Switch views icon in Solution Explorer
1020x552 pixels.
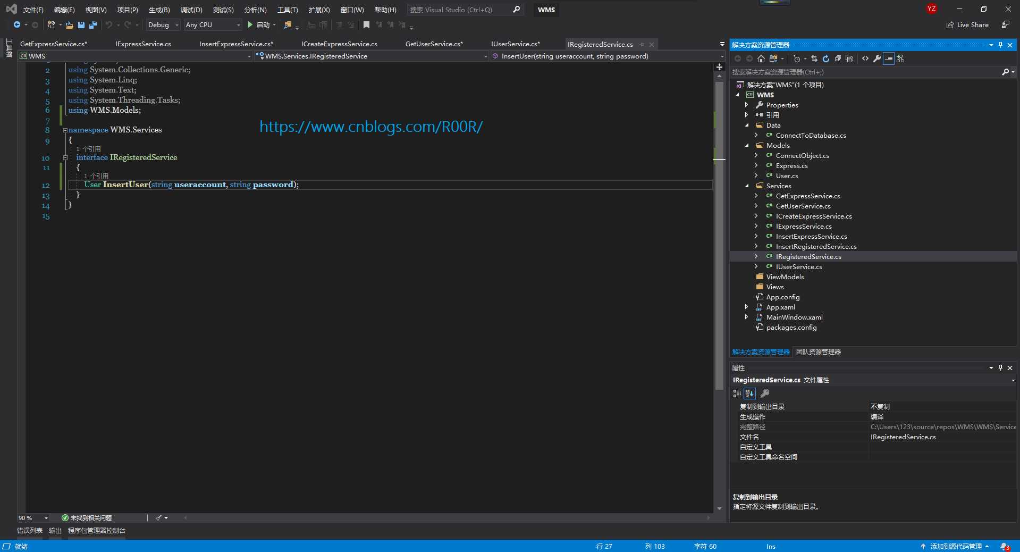773,58
